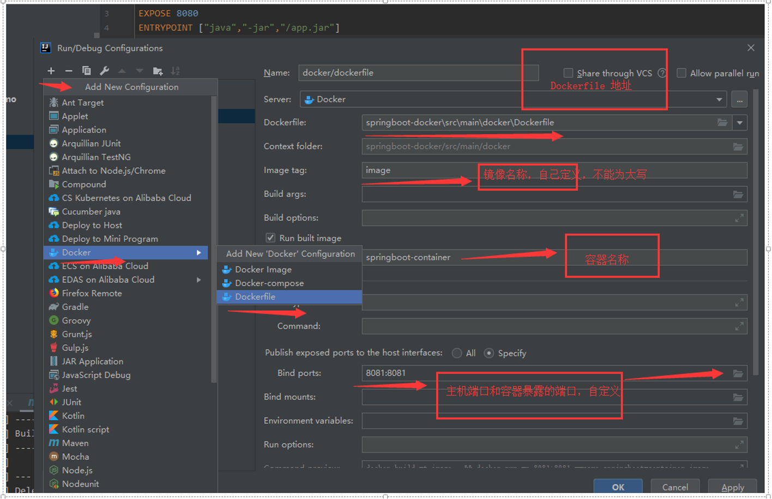Open the Bind mounts editor folder icon
The width and height of the screenshot is (772, 499).
point(738,398)
